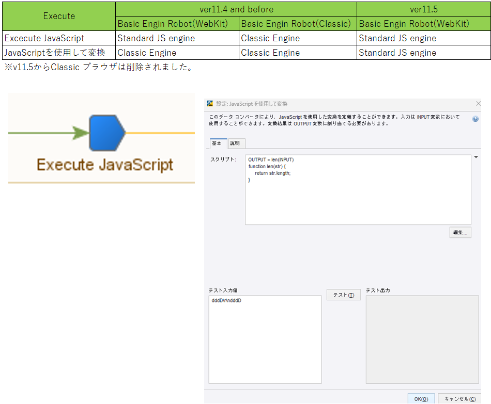Click the テスト出力 output area
This screenshot has height=404, width=491.
[x=422, y=340]
